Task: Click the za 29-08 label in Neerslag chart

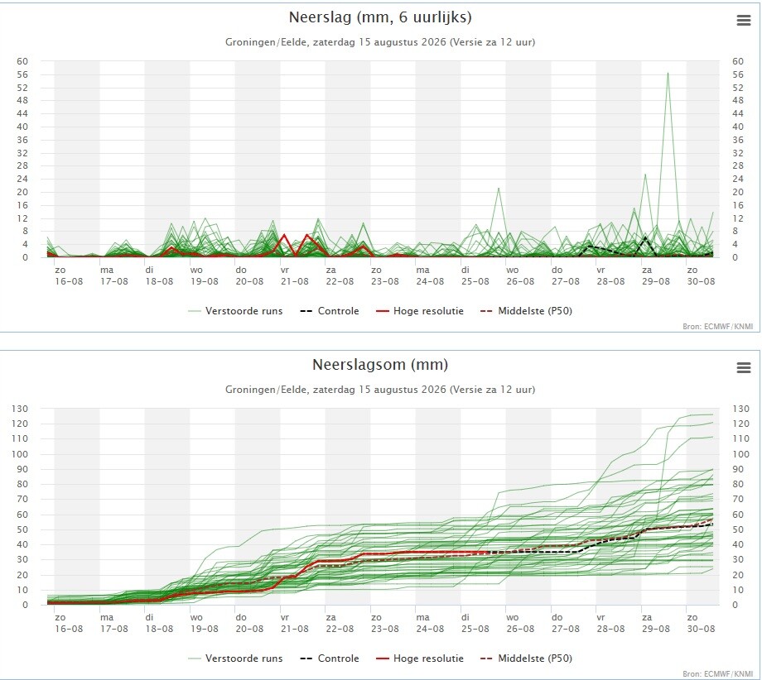Action: pos(656,275)
